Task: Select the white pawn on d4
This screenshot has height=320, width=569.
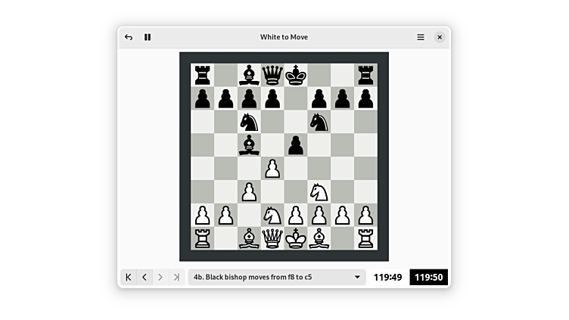Action: pyautogui.click(x=272, y=169)
